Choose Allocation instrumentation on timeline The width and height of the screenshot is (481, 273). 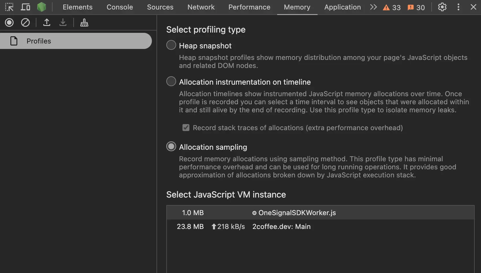pyautogui.click(x=171, y=81)
